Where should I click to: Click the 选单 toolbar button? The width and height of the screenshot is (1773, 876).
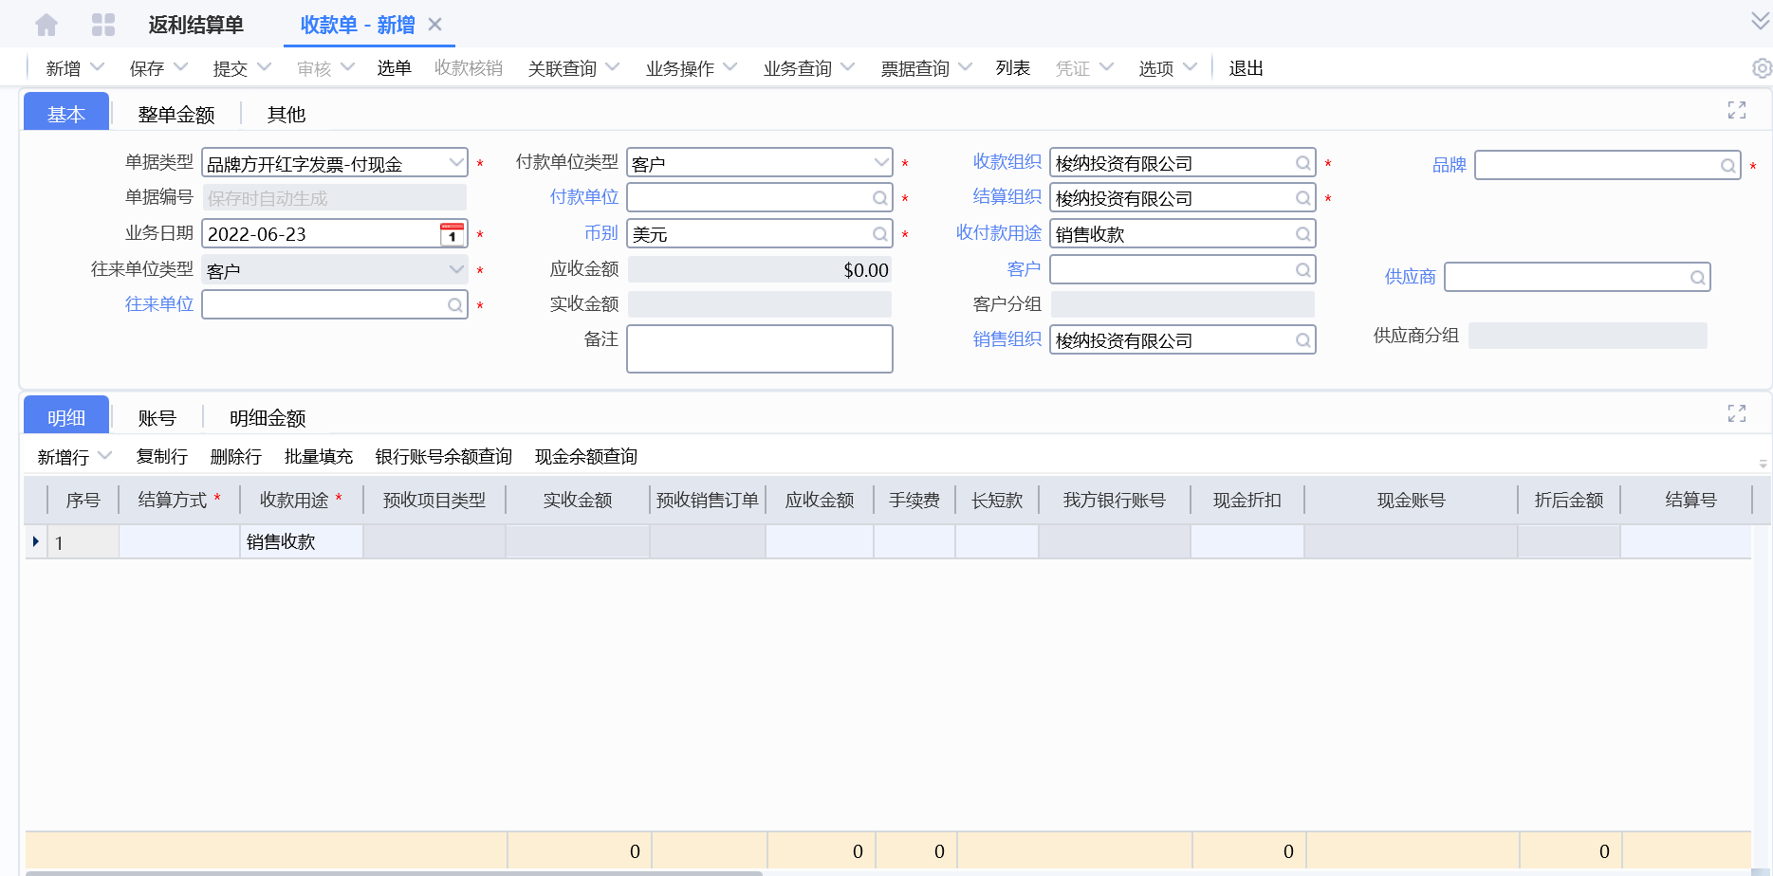click(394, 68)
